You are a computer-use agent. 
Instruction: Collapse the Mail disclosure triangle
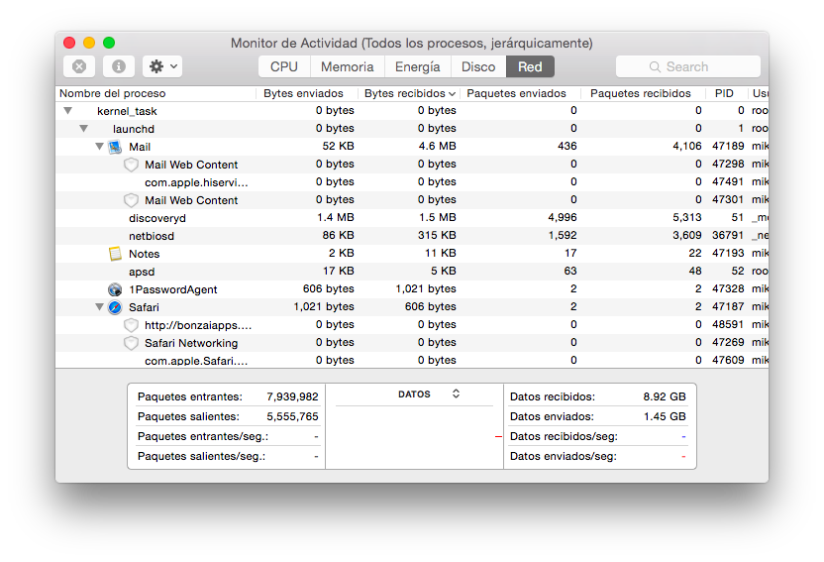[x=99, y=147]
